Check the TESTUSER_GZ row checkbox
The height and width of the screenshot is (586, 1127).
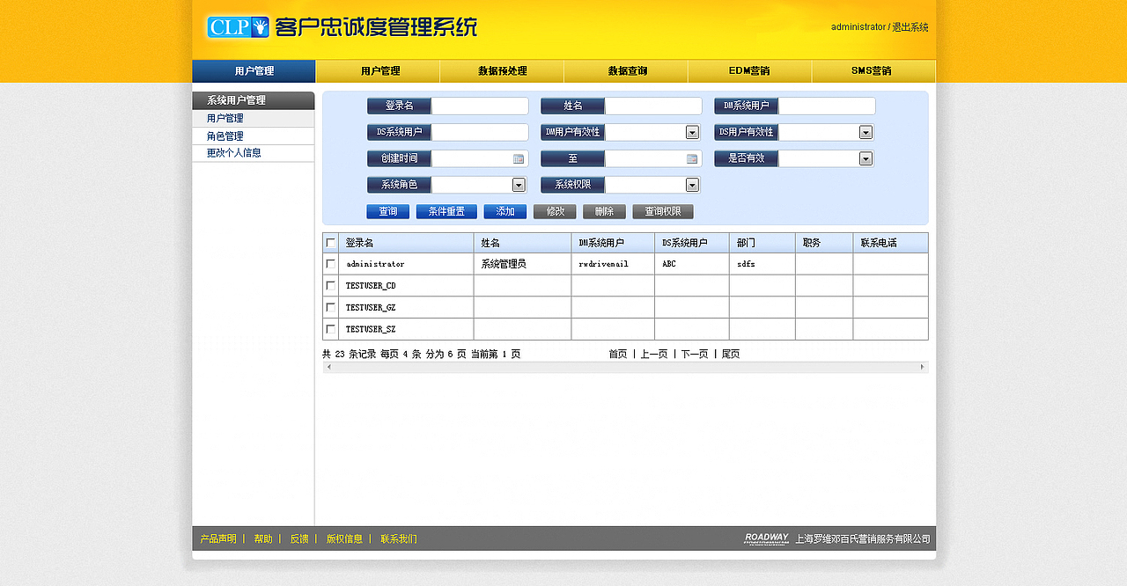tap(331, 308)
